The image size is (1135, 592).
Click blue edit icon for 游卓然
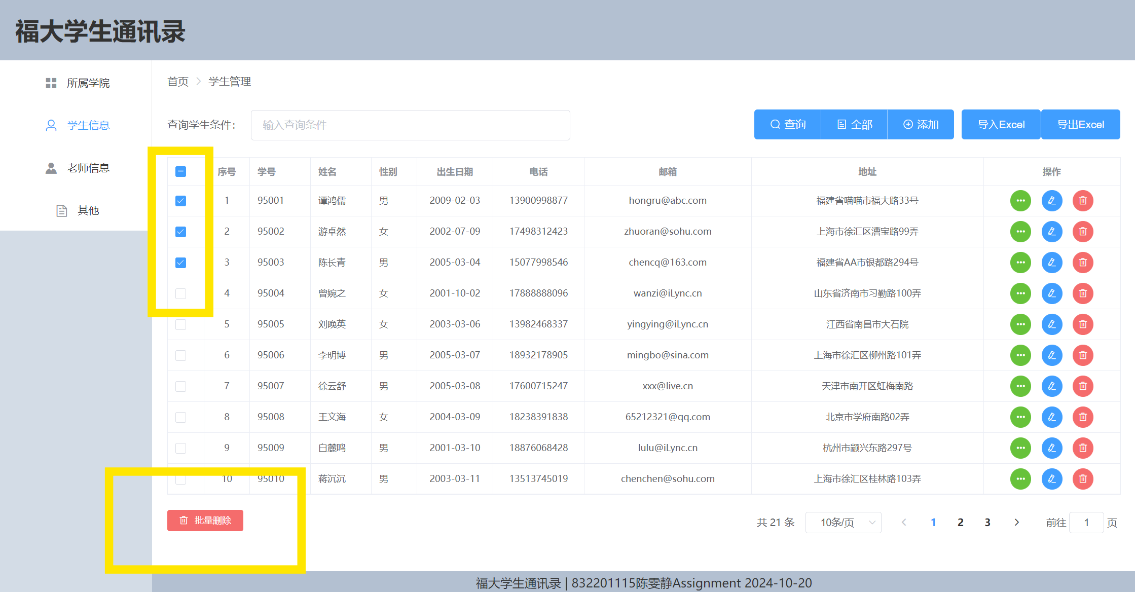click(1052, 232)
